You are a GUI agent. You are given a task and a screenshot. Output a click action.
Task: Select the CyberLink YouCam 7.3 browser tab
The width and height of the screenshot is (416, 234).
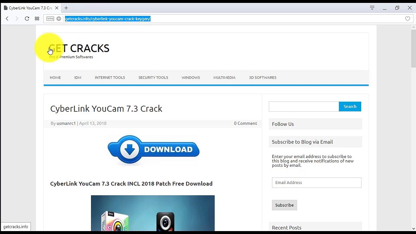(x=31, y=8)
